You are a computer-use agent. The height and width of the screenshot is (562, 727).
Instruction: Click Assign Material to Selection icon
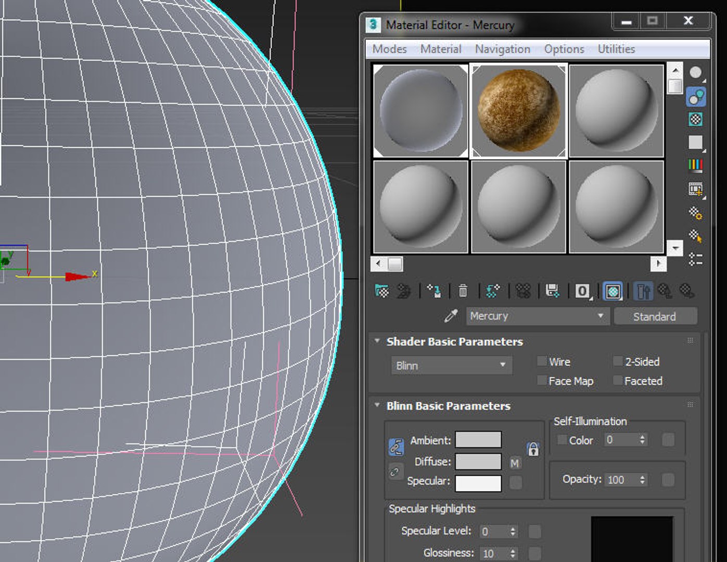[x=435, y=291]
